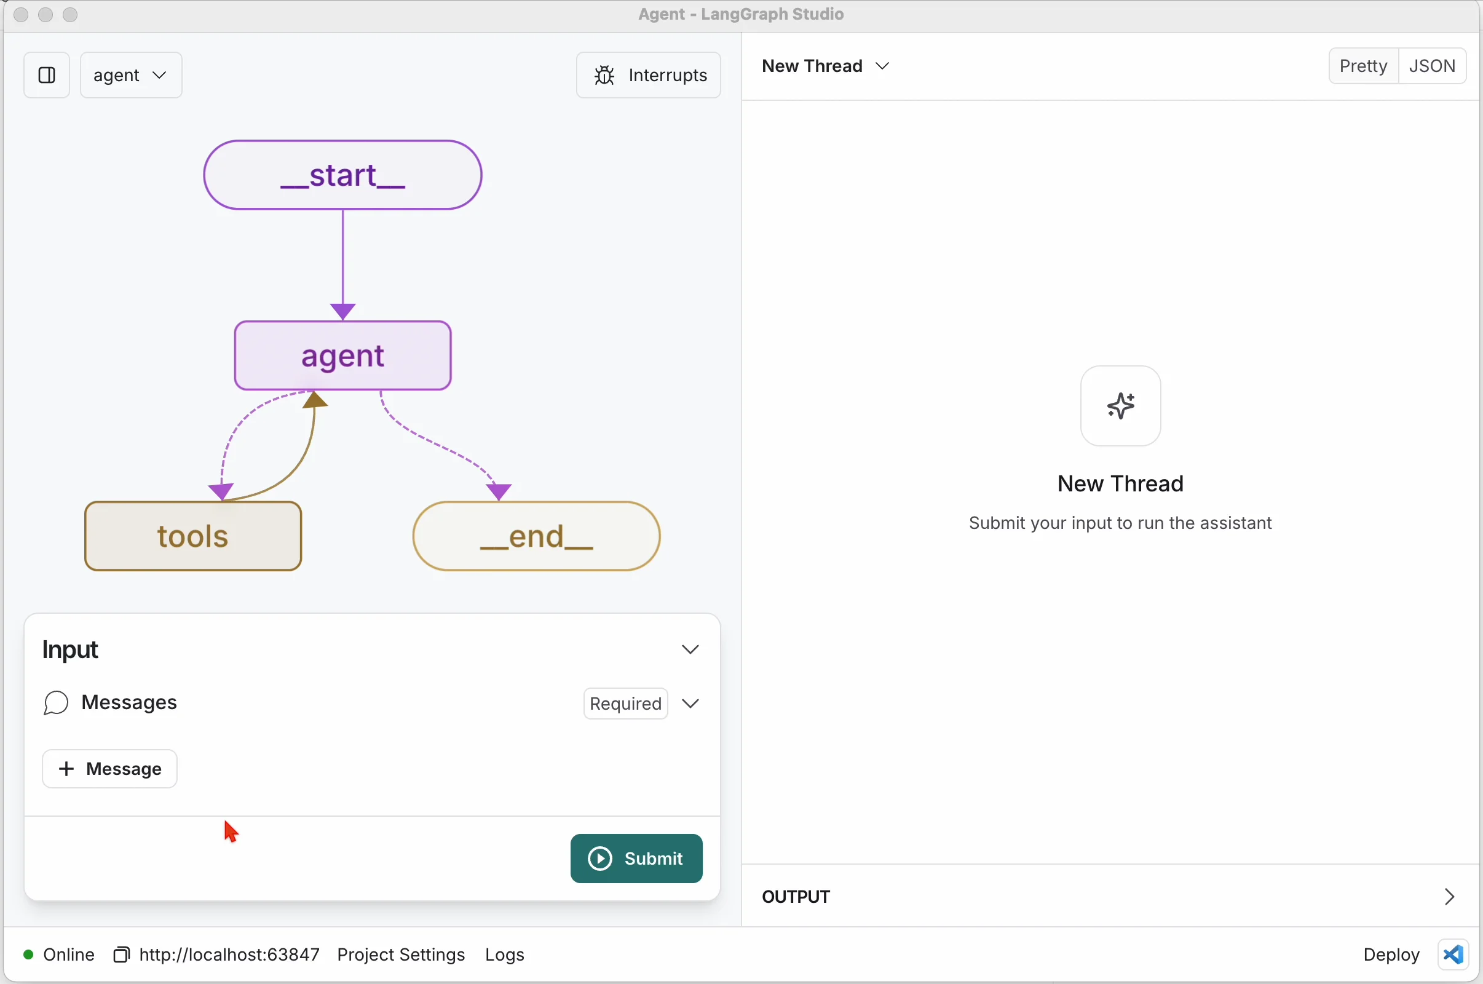Click the Deploy link

pos(1391,954)
